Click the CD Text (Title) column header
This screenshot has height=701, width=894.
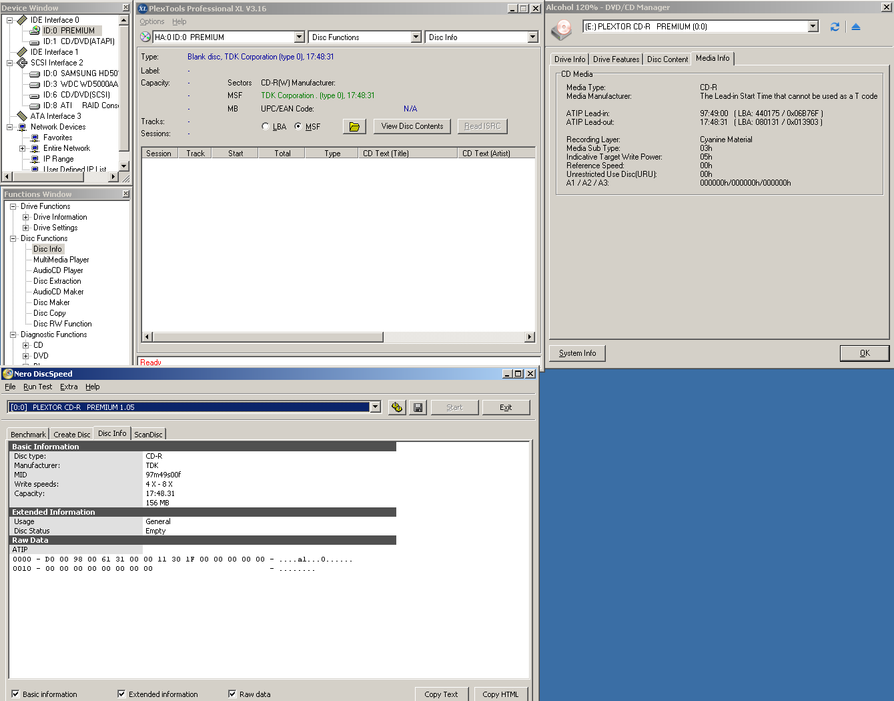click(x=407, y=153)
